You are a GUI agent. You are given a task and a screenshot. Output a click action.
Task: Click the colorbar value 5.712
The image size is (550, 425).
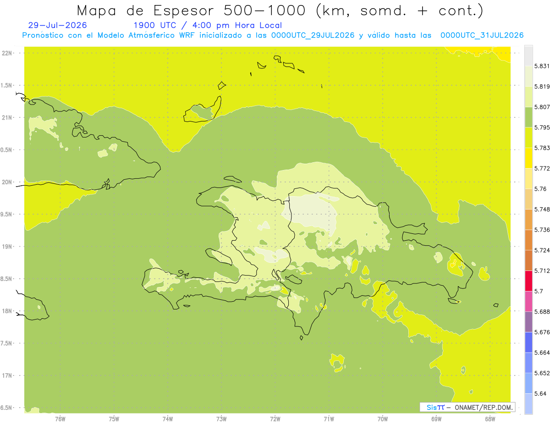[x=542, y=270]
